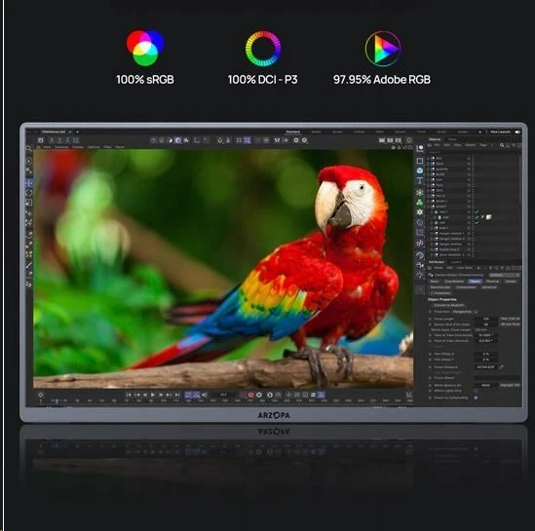Click the timeline options icon at far left

click(41, 395)
